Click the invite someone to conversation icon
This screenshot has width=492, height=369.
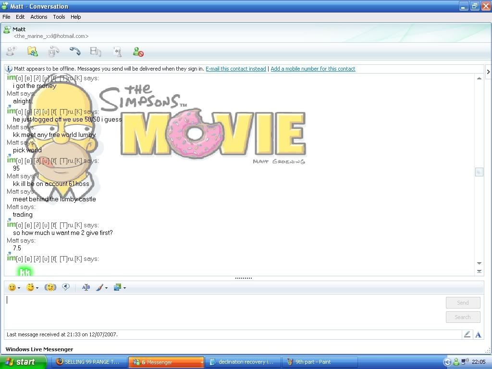[11, 51]
